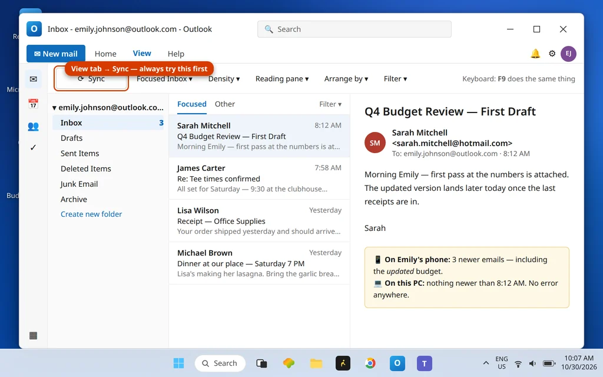The height and width of the screenshot is (377, 603).
Task: Click the notifications bell icon
Action: coord(535,54)
